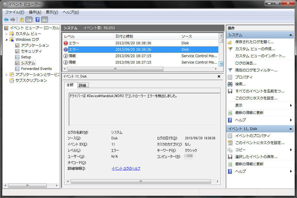Open the イベント ログのヘルプ link
297x198 pixels.
click(x=126, y=169)
